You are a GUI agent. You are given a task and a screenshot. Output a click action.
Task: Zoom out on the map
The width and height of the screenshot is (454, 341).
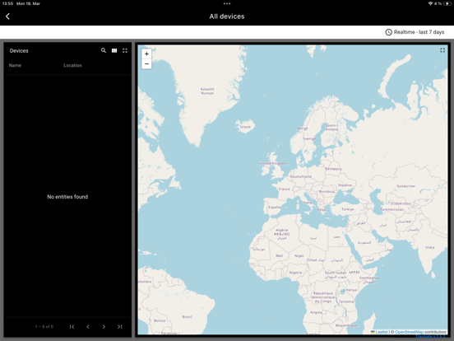pyautogui.click(x=146, y=63)
